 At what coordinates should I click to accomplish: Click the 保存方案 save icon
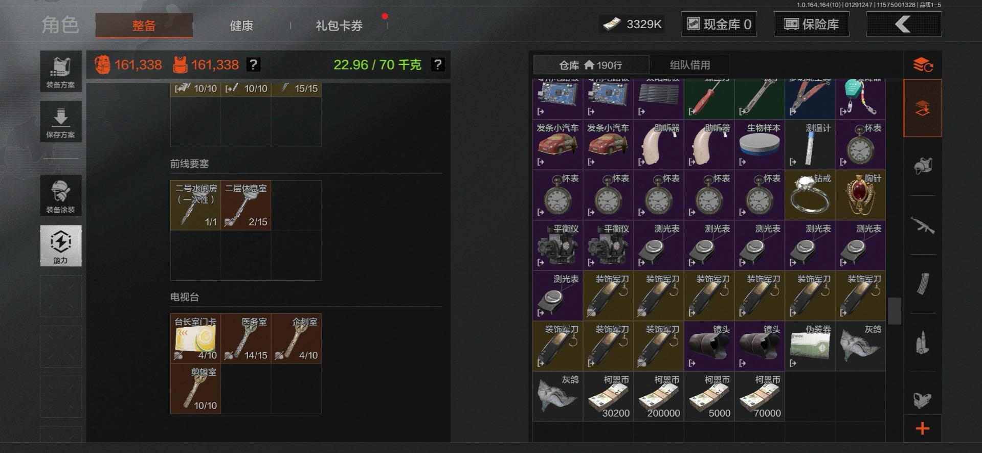point(61,122)
